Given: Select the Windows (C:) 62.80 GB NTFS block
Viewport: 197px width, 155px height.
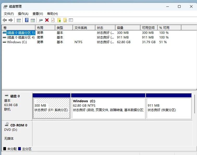Looking at the screenshot, I should [x=108, y=108].
